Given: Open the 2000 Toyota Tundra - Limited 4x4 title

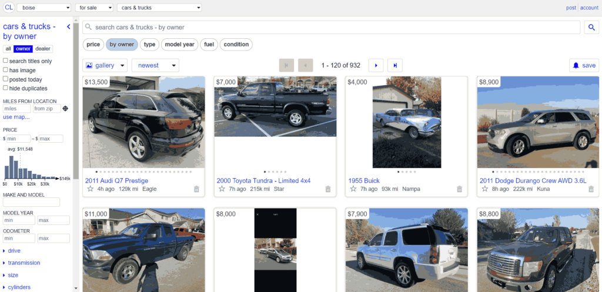Looking at the screenshot, I should coord(263,181).
